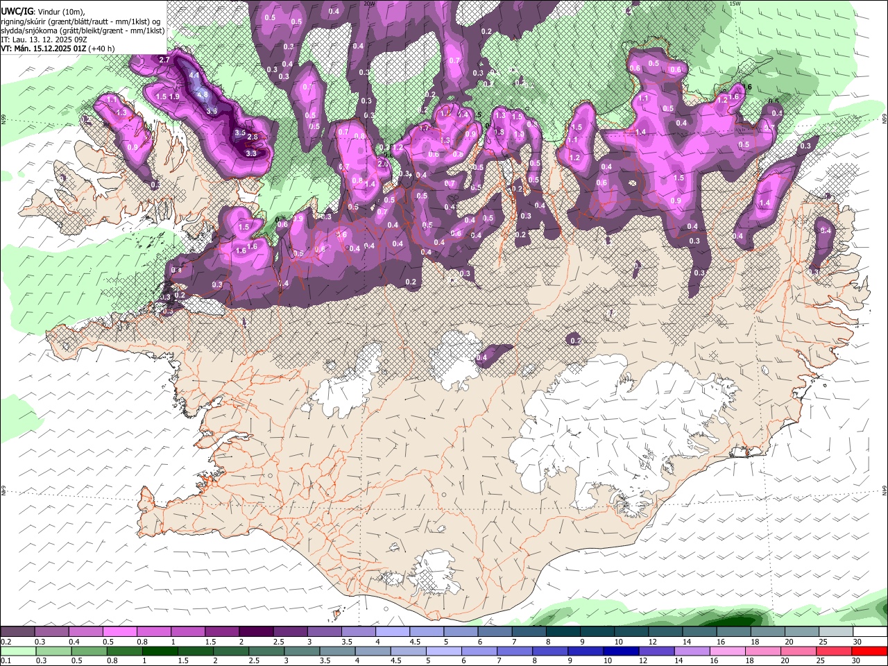
Task: Click the initial time 'IT: Lau. 13. 12. 2025 09Z'
Action: pos(44,40)
